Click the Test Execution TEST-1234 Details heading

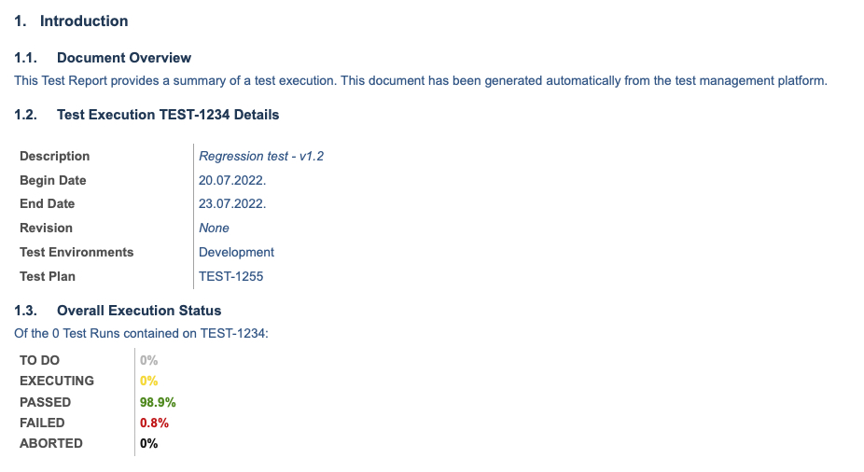click(146, 115)
